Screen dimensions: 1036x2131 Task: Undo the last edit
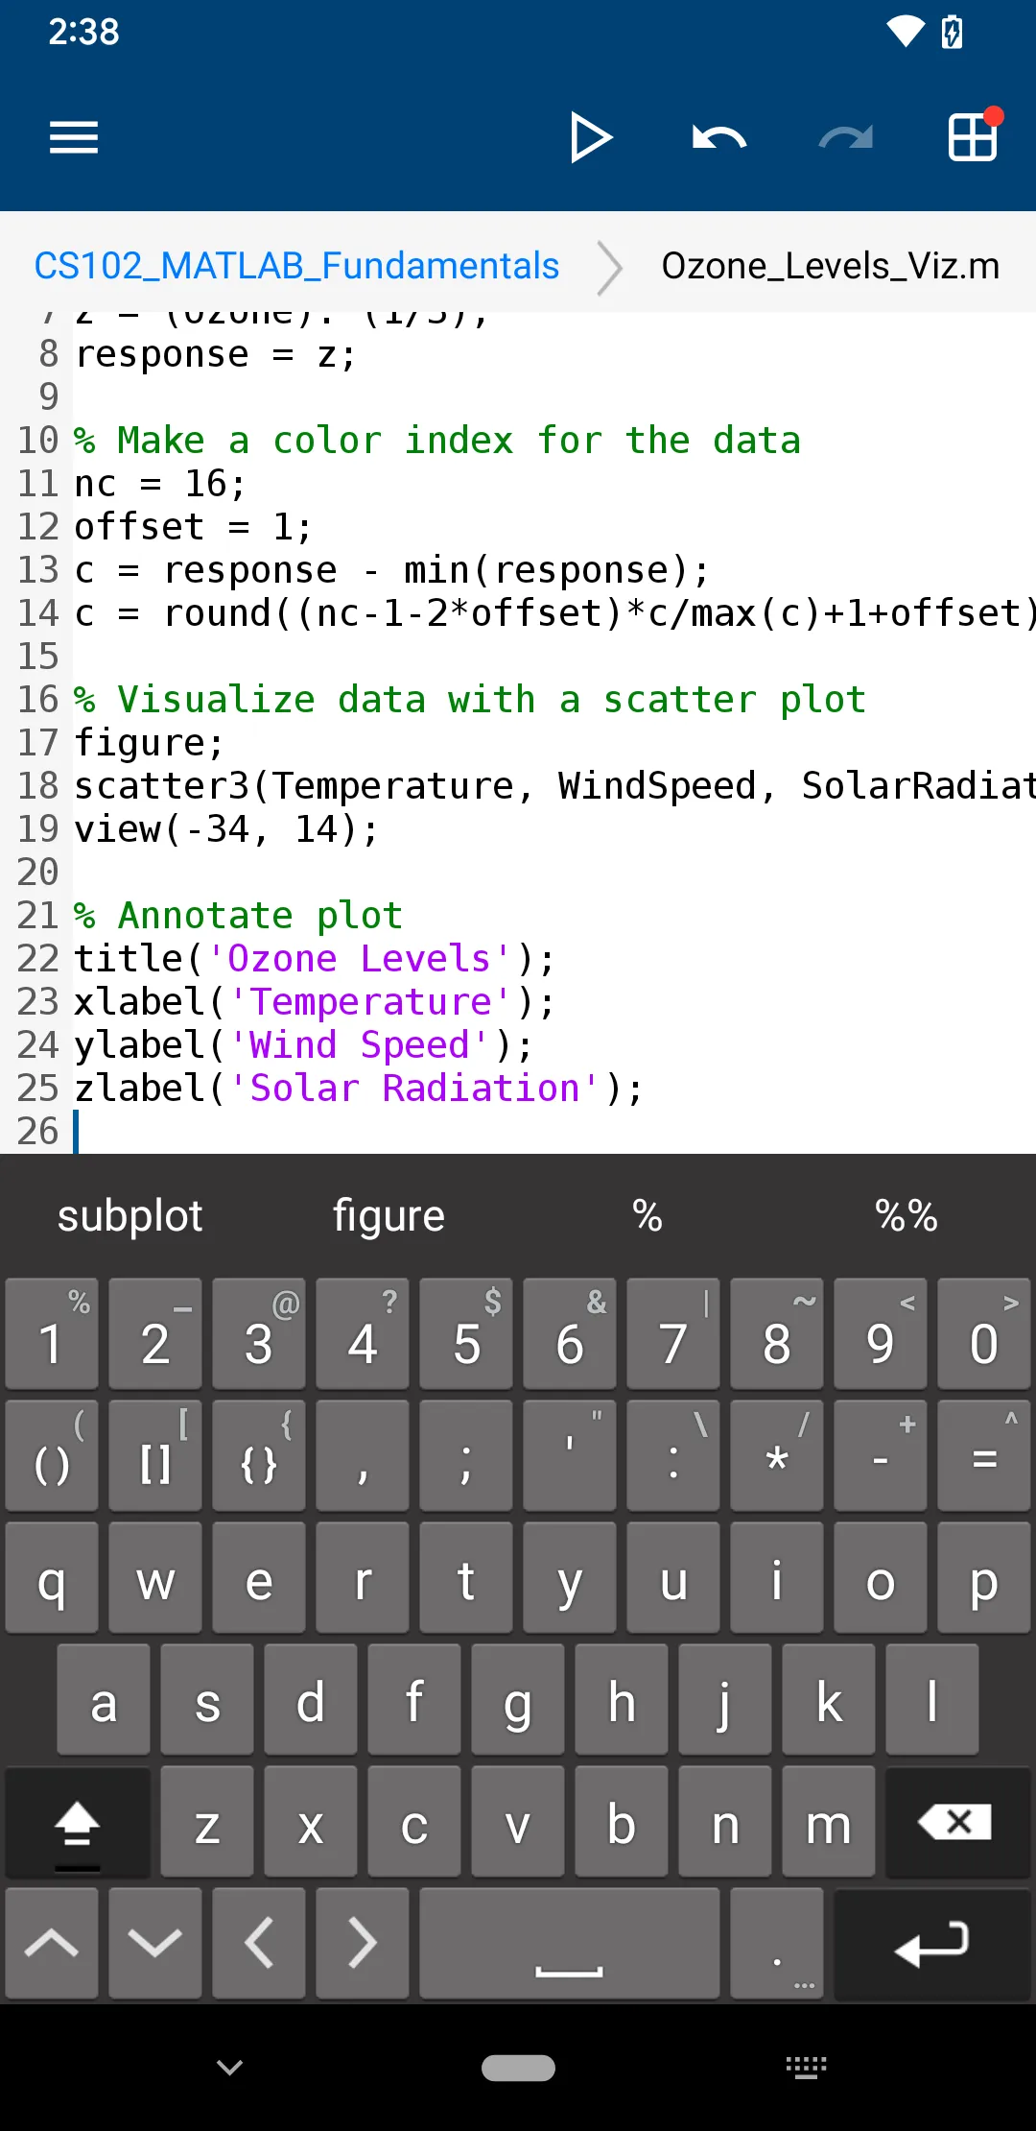tap(718, 137)
